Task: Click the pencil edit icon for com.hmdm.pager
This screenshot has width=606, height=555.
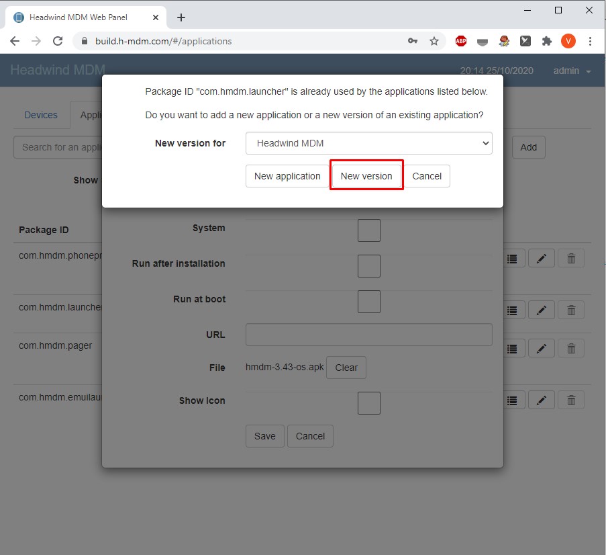Action: [x=541, y=348]
